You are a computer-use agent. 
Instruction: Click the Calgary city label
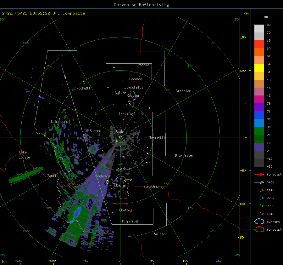[x=123, y=185]
